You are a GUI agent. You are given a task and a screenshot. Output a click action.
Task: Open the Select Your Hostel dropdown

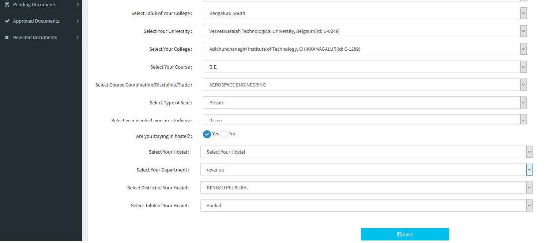pyautogui.click(x=366, y=152)
